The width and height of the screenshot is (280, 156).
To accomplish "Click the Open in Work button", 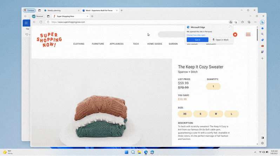I will (221, 40).
